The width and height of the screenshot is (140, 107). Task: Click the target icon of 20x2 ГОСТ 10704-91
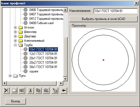click(x=25, y=63)
